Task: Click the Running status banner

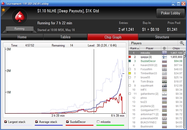Action: pos(20,29)
